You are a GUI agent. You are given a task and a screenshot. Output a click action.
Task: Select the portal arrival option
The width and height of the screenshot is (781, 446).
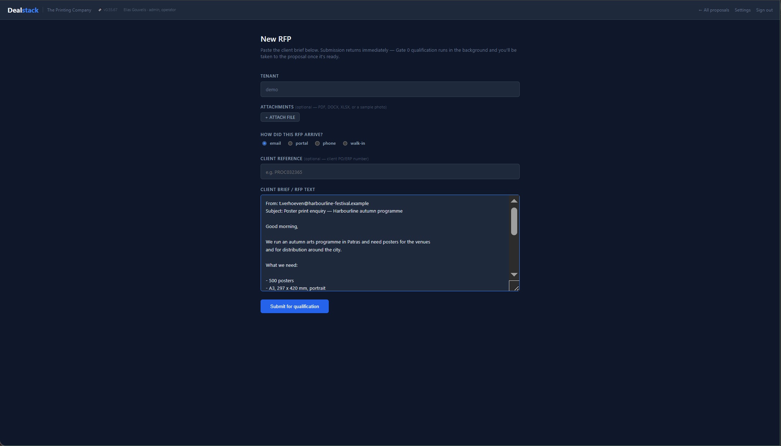pos(290,143)
